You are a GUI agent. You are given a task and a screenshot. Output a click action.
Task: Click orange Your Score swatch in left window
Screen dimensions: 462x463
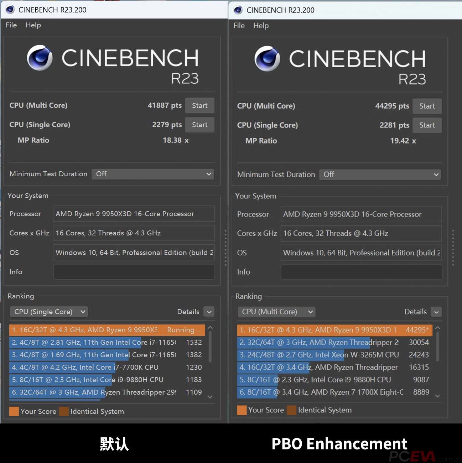click(14, 411)
